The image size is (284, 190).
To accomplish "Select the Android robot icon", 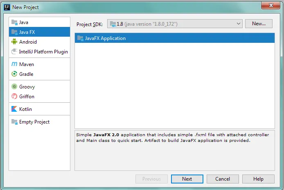I will (x=14, y=42).
